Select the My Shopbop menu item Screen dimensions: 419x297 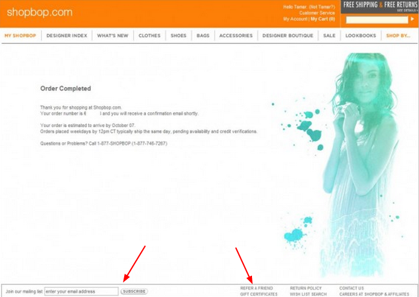(x=20, y=36)
